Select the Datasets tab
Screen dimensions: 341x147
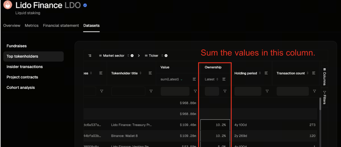pos(91,25)
